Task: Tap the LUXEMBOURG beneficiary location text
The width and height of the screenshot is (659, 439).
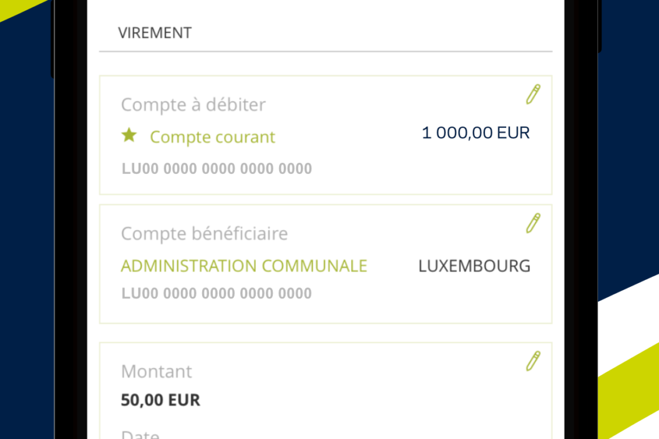Action: [474, 266]
